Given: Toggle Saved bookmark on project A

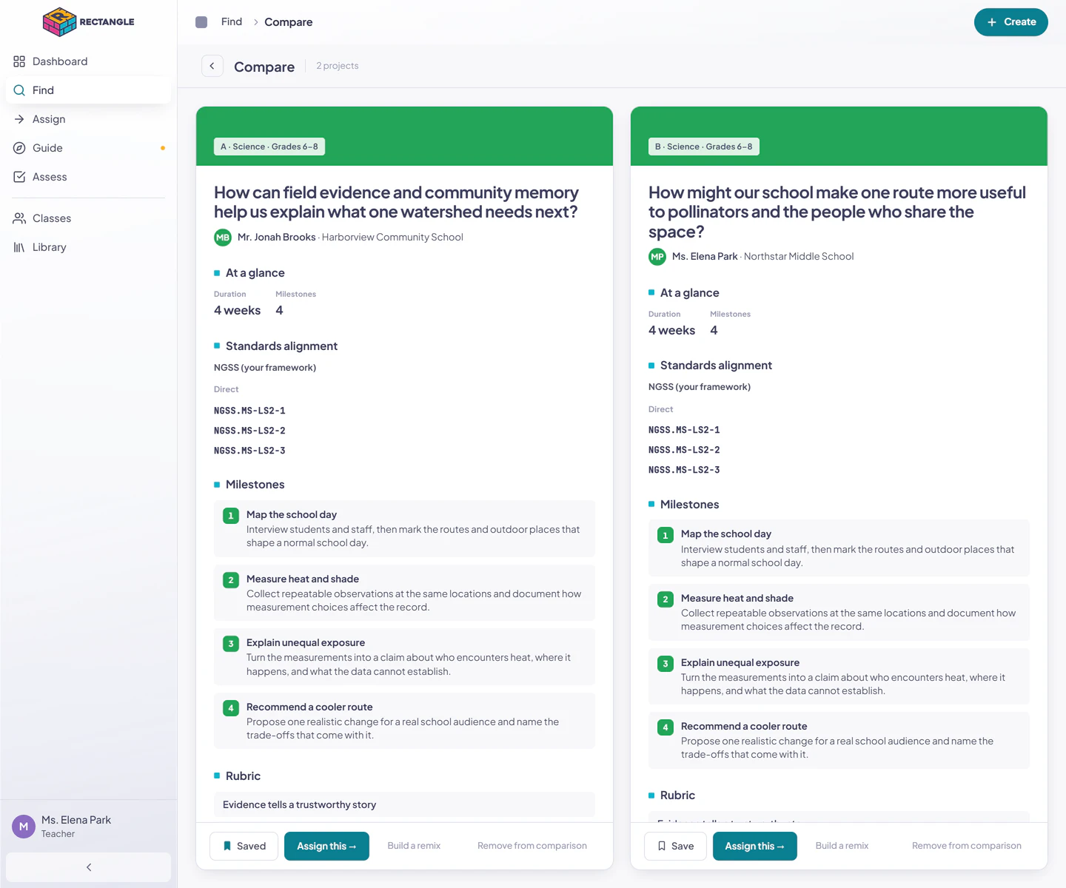Looking at the screenshot, I should [x=244, y=846].
